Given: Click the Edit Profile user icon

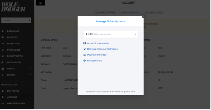Looking at the screenshot, I should [x=3, y=91].
